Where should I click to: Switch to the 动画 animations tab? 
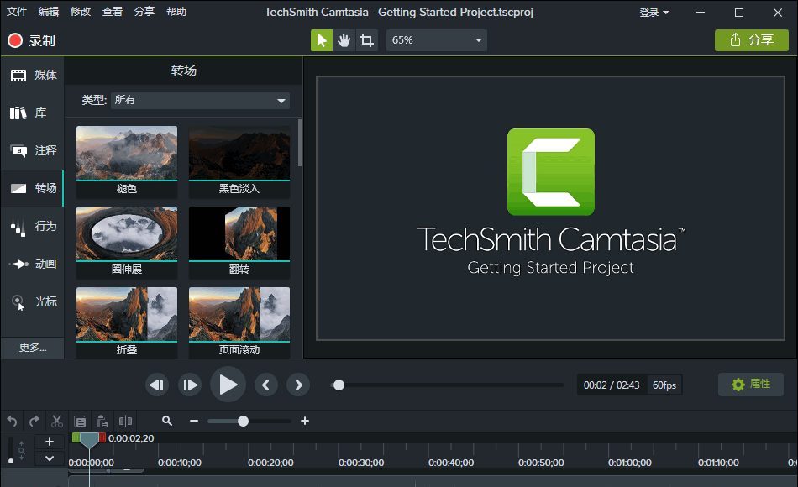pyautogui.click(x=33, y=264)
